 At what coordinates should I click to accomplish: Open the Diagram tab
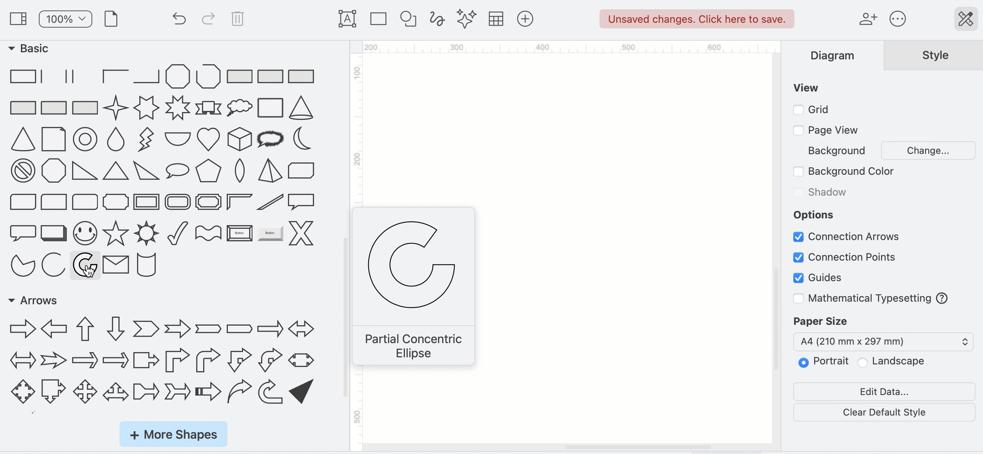832,55
